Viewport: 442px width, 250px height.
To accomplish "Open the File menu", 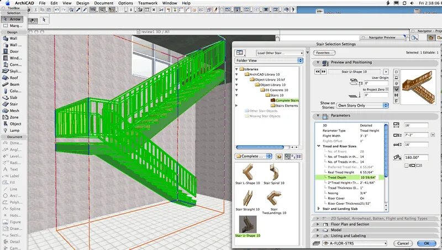I will pos(43,3).
